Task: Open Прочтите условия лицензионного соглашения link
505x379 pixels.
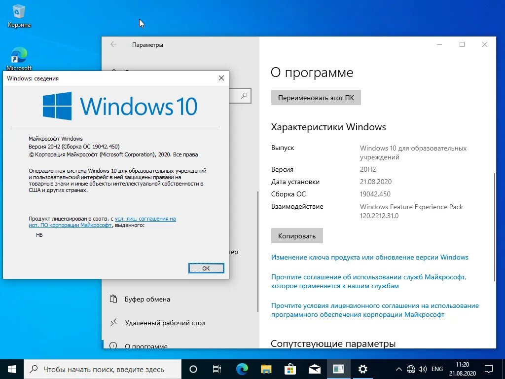Action: click(x=375, y=310)
